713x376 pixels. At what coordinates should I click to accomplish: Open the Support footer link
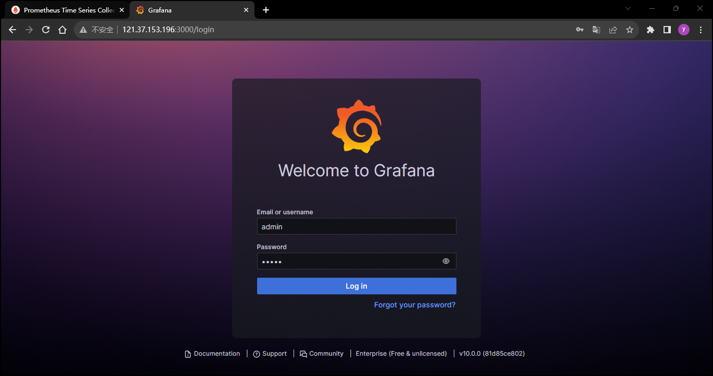pos(270,354)
